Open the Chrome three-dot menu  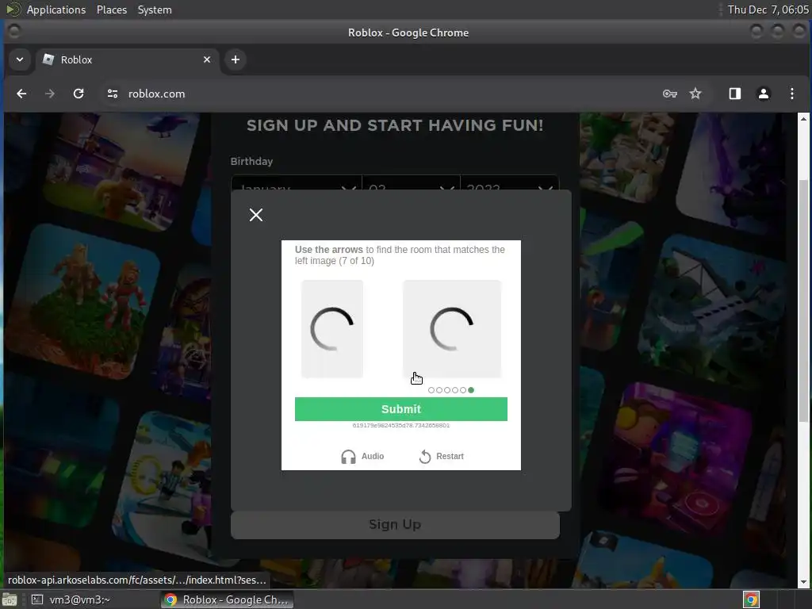(x=792, y=94)
